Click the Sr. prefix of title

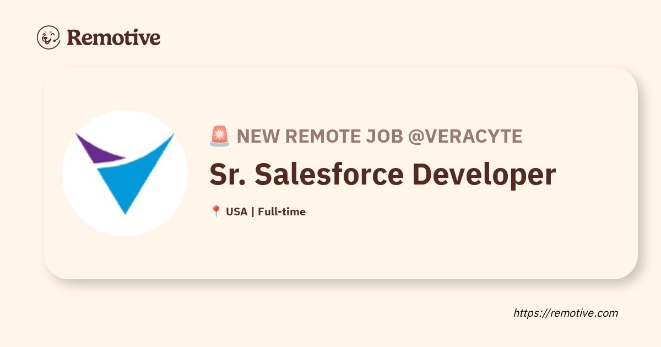point(228,175)
